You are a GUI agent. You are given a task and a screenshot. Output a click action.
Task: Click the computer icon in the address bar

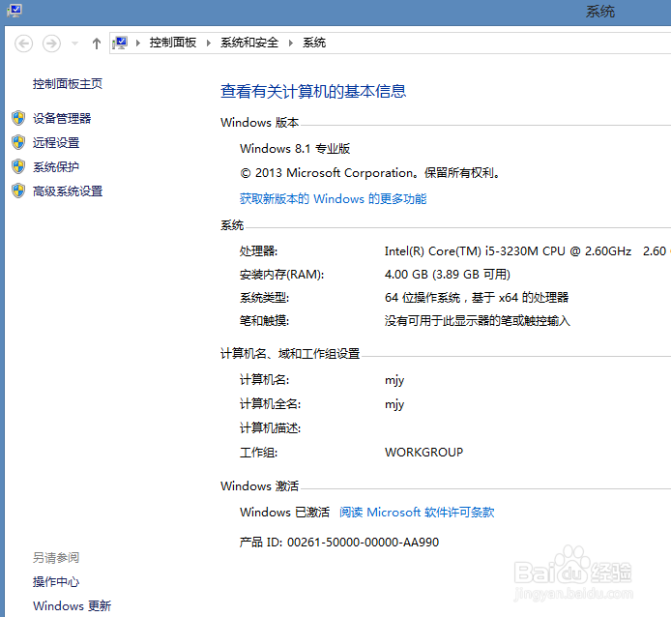click(120, 43)
